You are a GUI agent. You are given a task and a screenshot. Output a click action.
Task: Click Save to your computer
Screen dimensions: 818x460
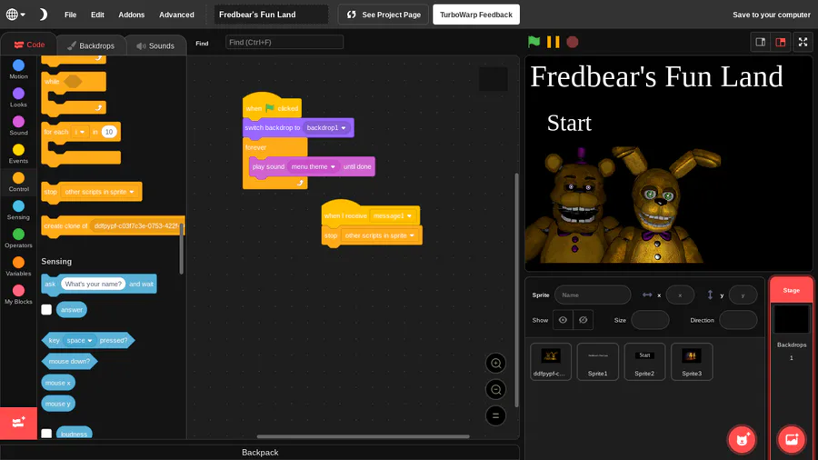click(x=771, y=15)
